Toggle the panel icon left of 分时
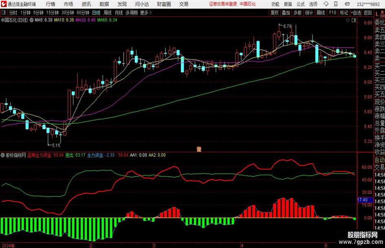The height and width of the screenshot is (248, 385). click(x=3, y=12)
